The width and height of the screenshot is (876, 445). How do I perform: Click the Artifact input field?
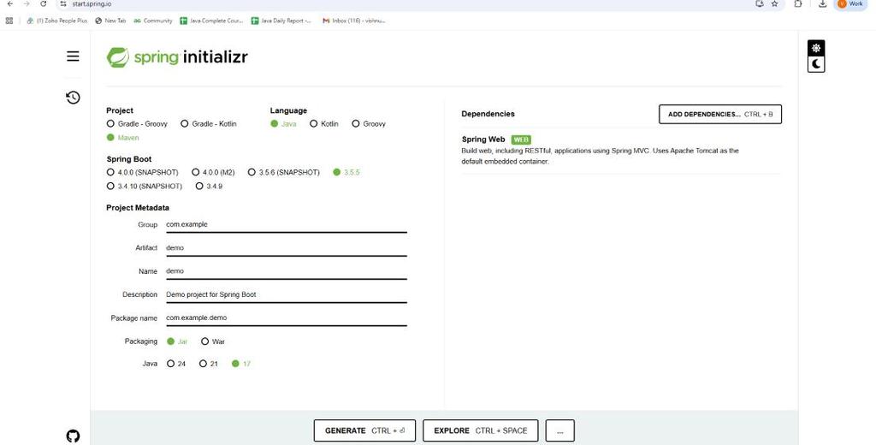[x=286, y=248]
